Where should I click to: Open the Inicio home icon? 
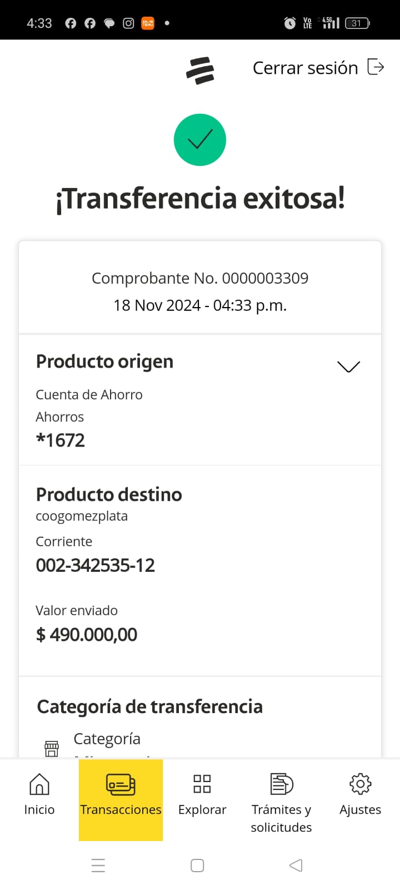39,784
